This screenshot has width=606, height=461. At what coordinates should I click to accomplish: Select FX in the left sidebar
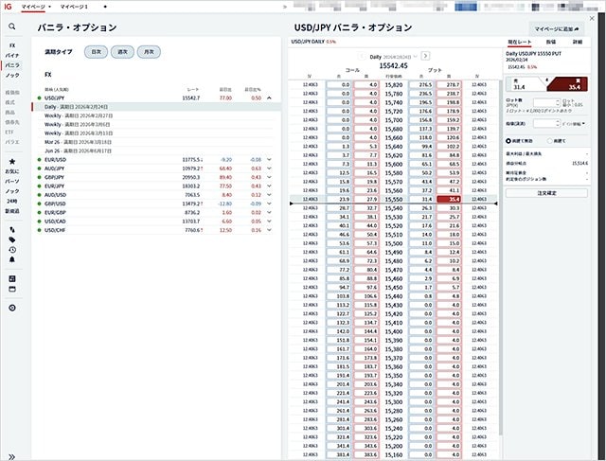(12, 45)
